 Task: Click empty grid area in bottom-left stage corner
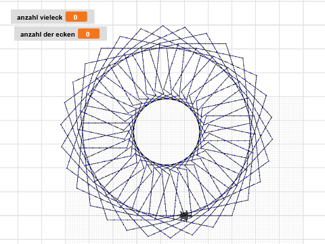point(29,217)
